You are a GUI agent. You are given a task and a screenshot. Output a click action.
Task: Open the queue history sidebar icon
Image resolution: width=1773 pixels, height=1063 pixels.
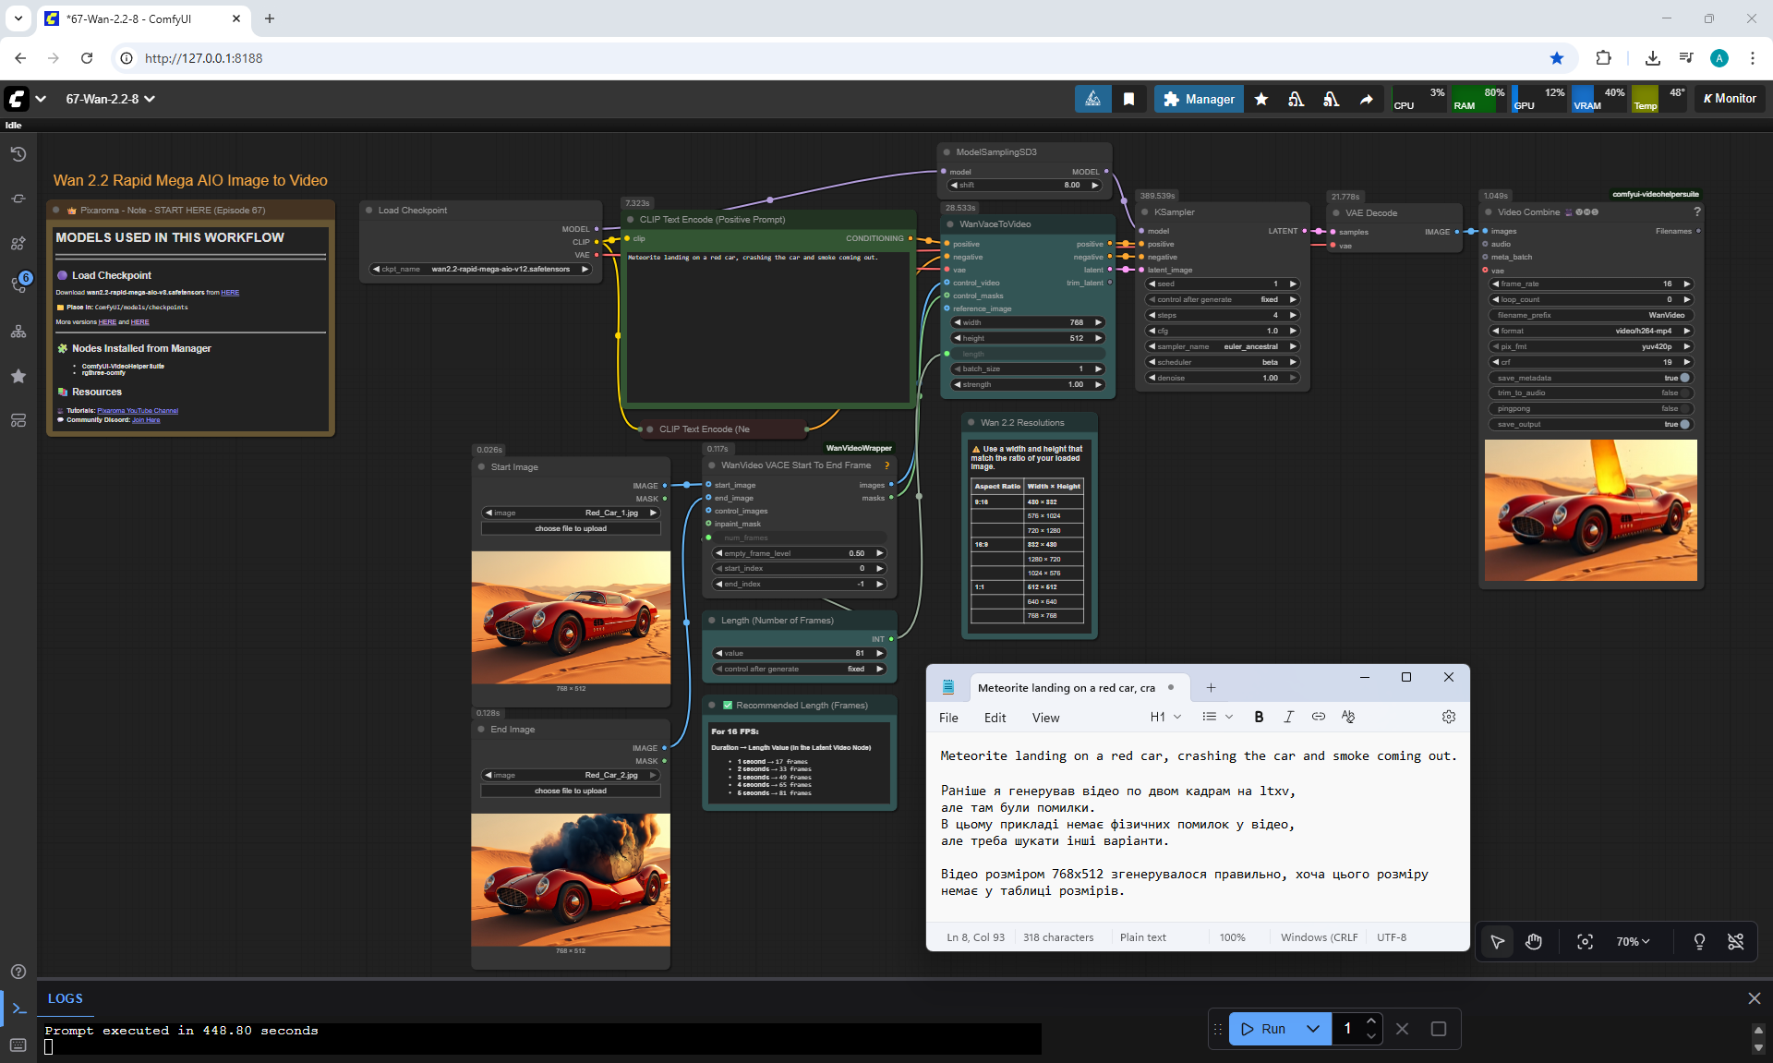click(18, 154)
